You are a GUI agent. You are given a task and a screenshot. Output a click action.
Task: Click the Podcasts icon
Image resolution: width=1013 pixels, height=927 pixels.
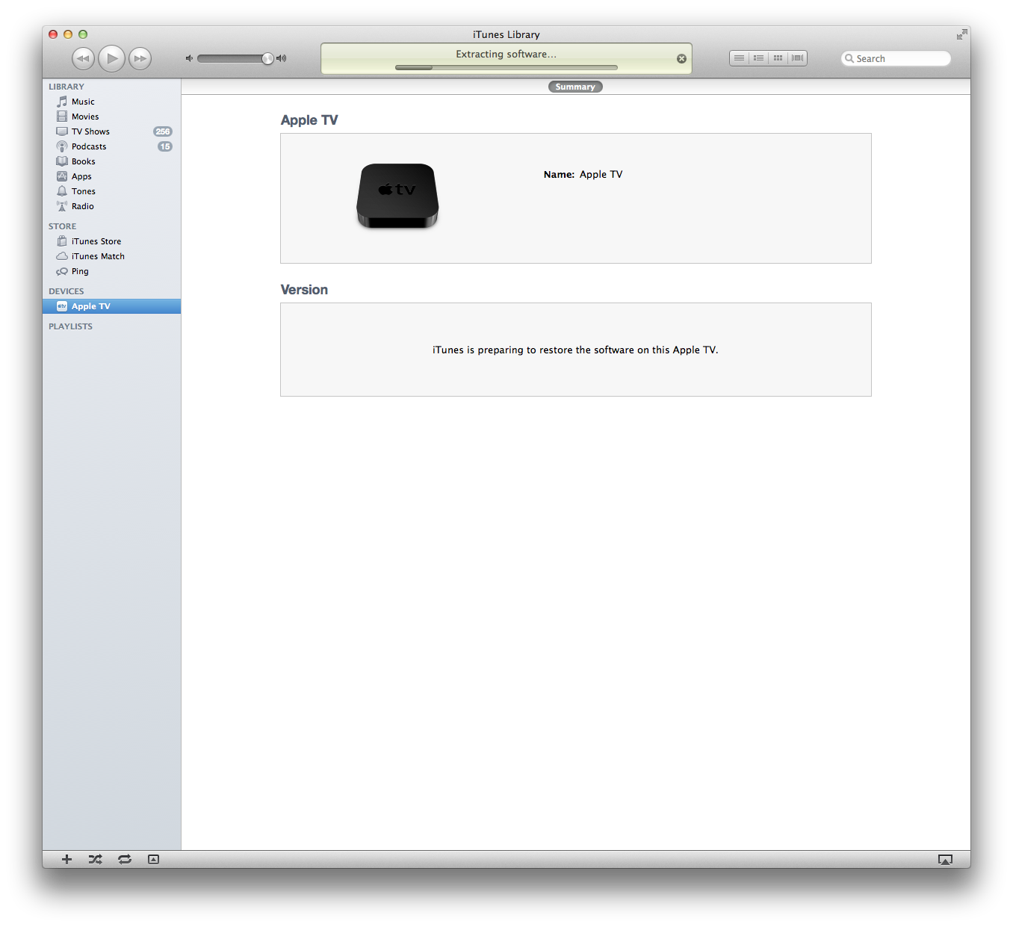tap(62, 146)
